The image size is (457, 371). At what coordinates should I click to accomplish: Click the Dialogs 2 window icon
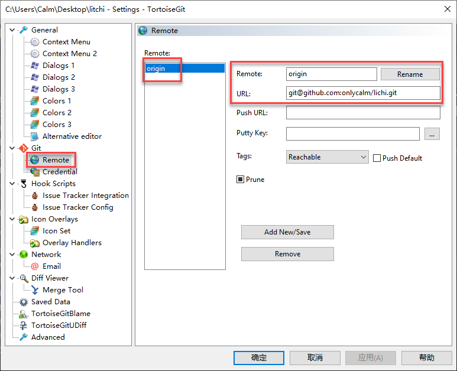(35, 77)
